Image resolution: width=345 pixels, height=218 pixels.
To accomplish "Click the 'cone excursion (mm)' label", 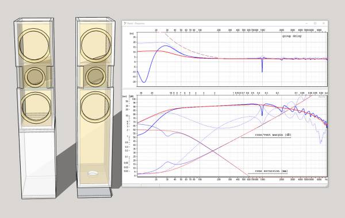I will point(271,171).
